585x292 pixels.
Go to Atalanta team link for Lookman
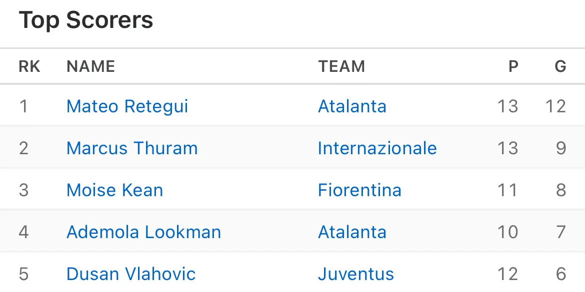tap(352, 232)
